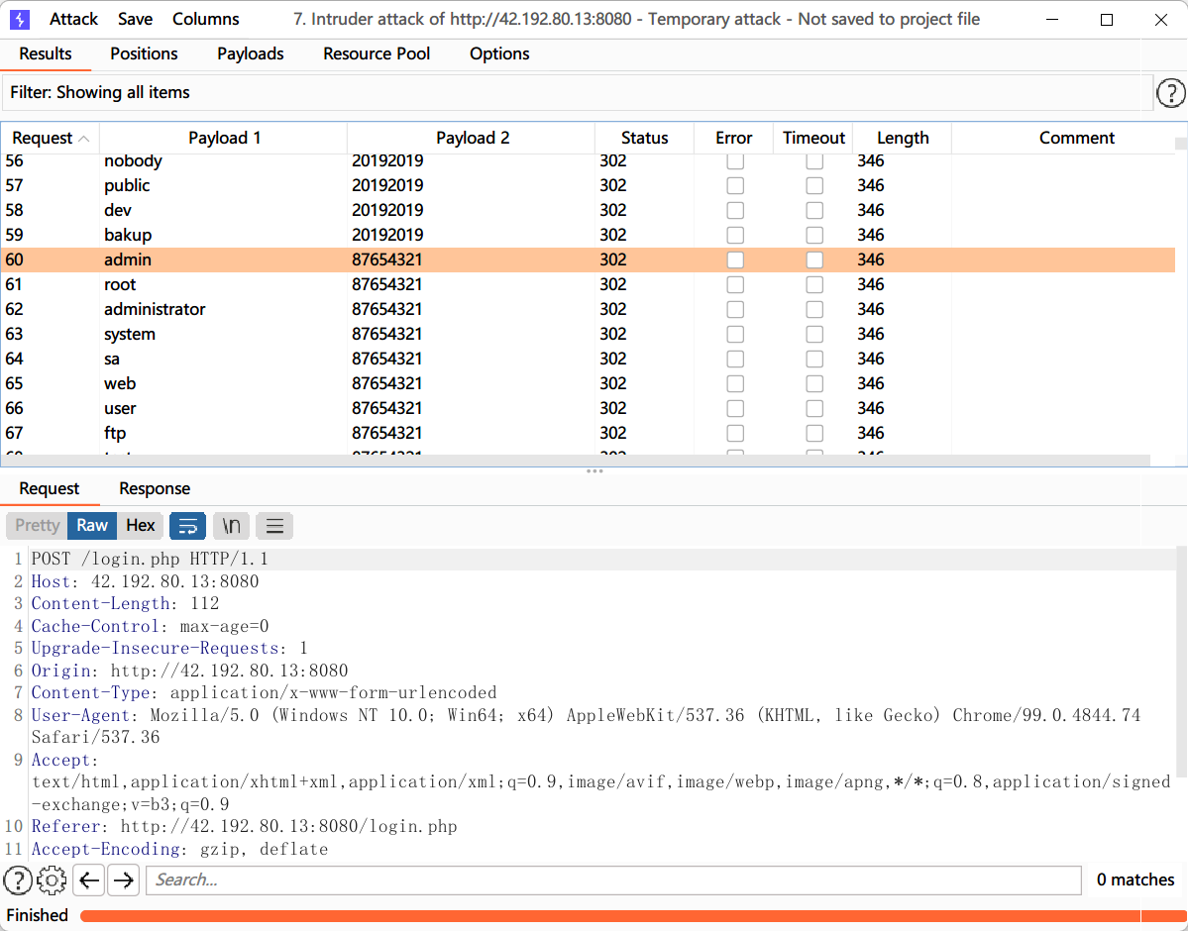The height and width of the screenshot is (931, 1188).
Task: Switch to Hex view
Action: pyautogui.click(x=140, y=526)
